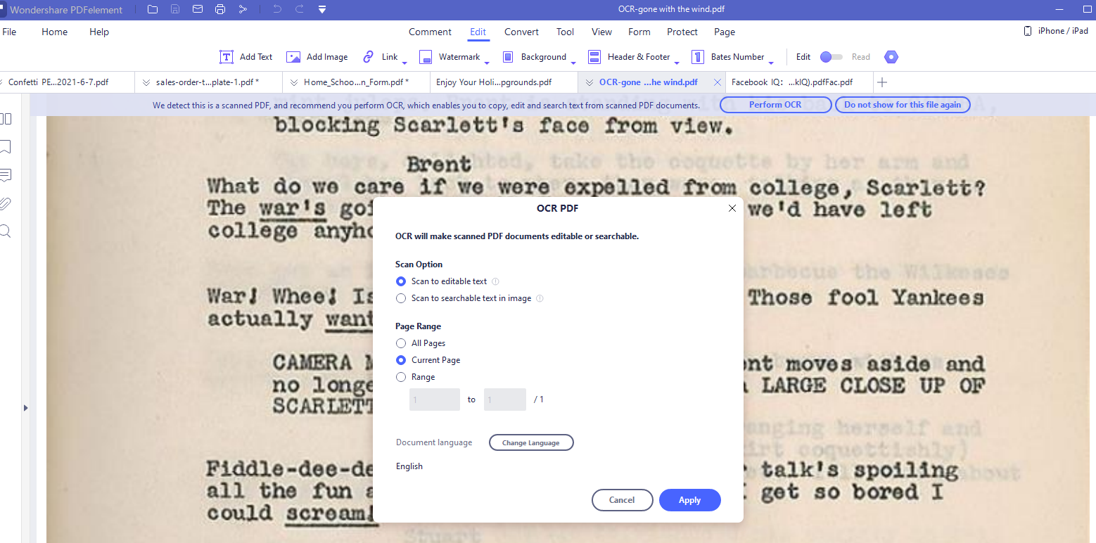Select the Range radio option

(x=401, y=377)
